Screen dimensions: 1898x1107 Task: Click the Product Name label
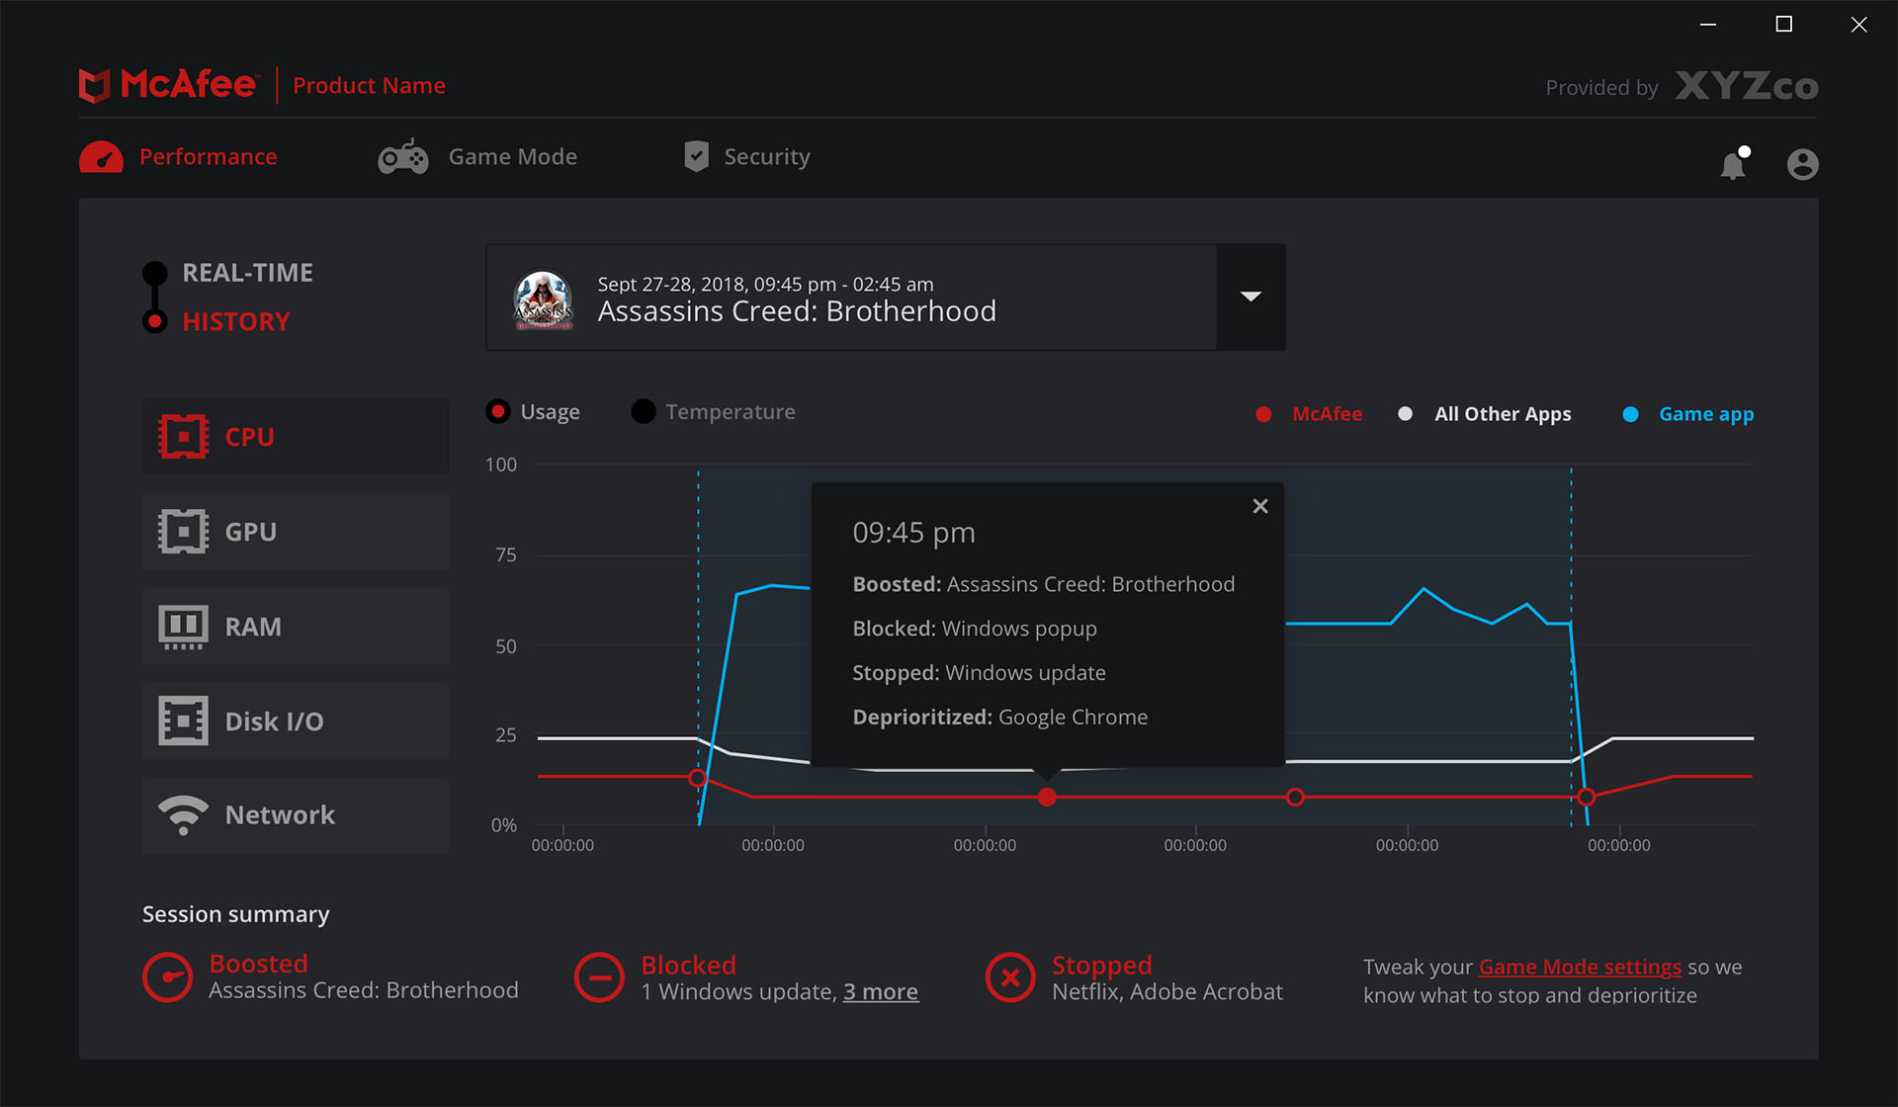(x=369, y=86)
